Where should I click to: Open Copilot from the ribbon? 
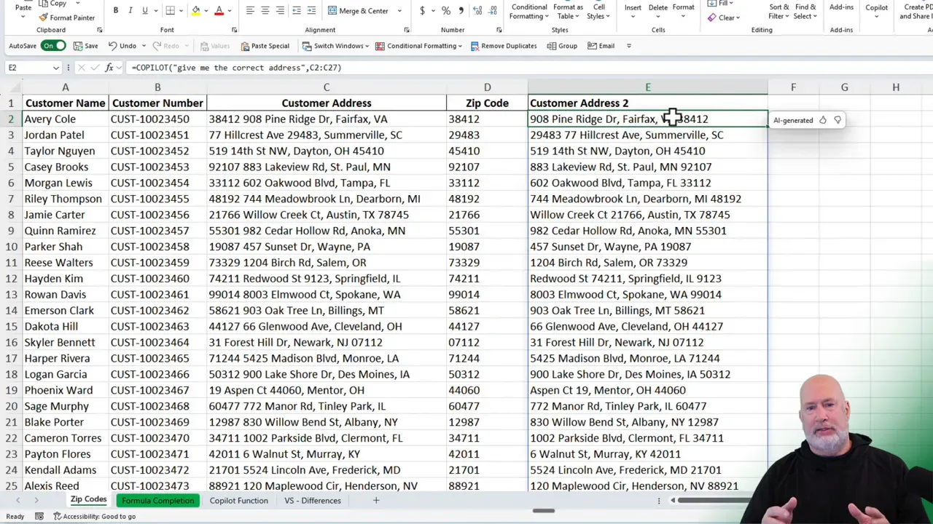pyautogui.click(x=876, y=9)
